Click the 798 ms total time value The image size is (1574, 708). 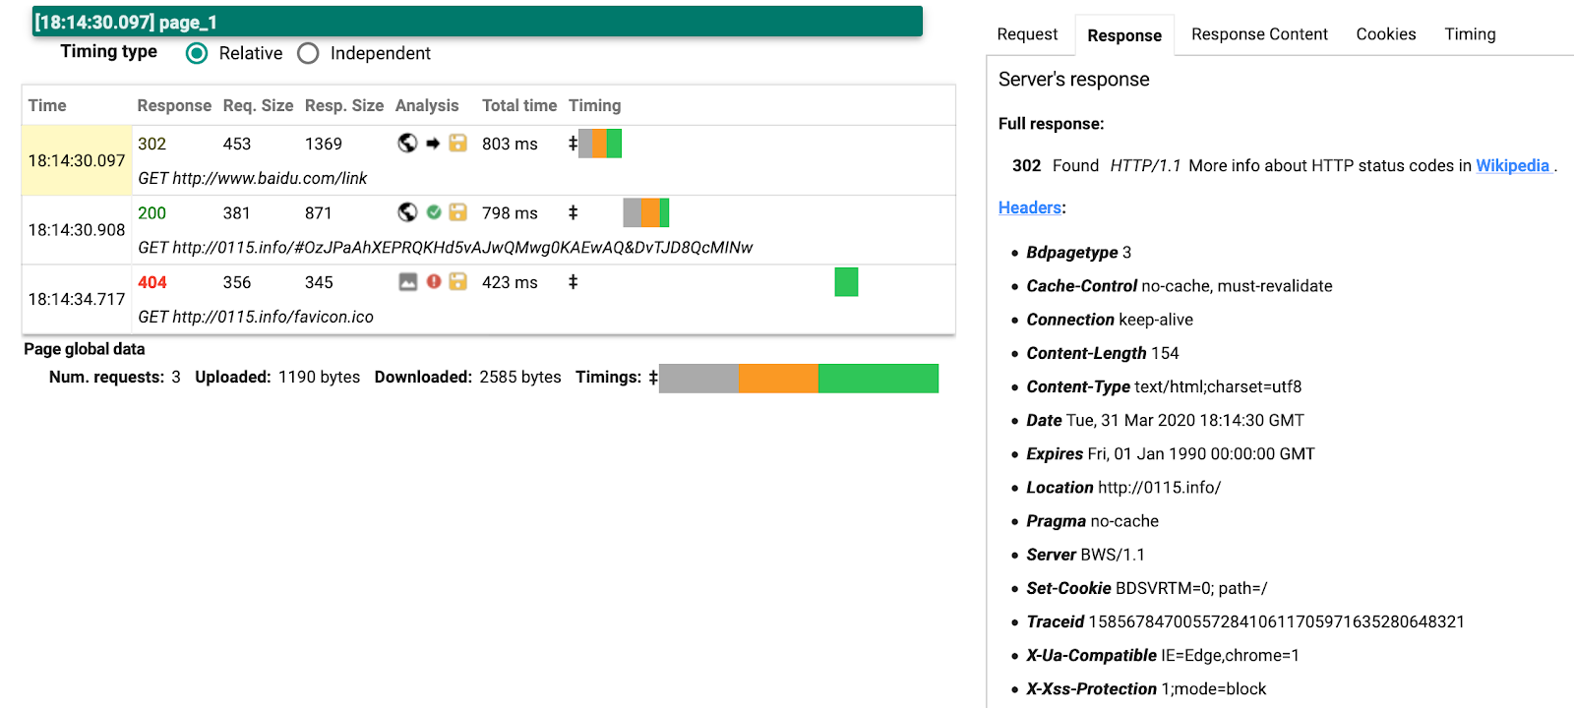[x=510, y=212]
